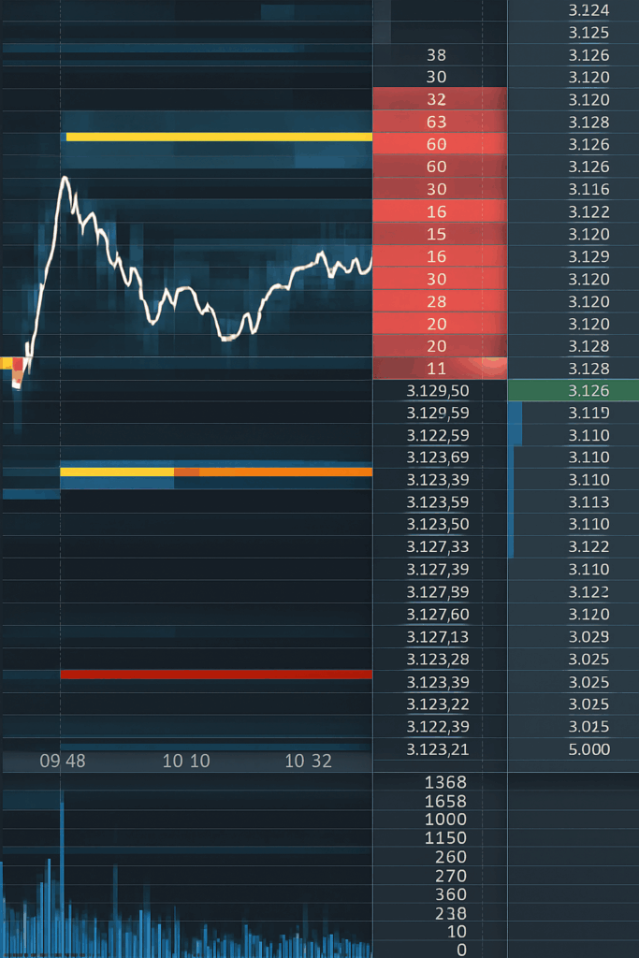Select the 3.124 price at column top

click(x=588, y=11)
